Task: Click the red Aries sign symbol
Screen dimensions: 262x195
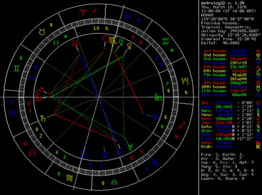Action: tap(83, 12)
